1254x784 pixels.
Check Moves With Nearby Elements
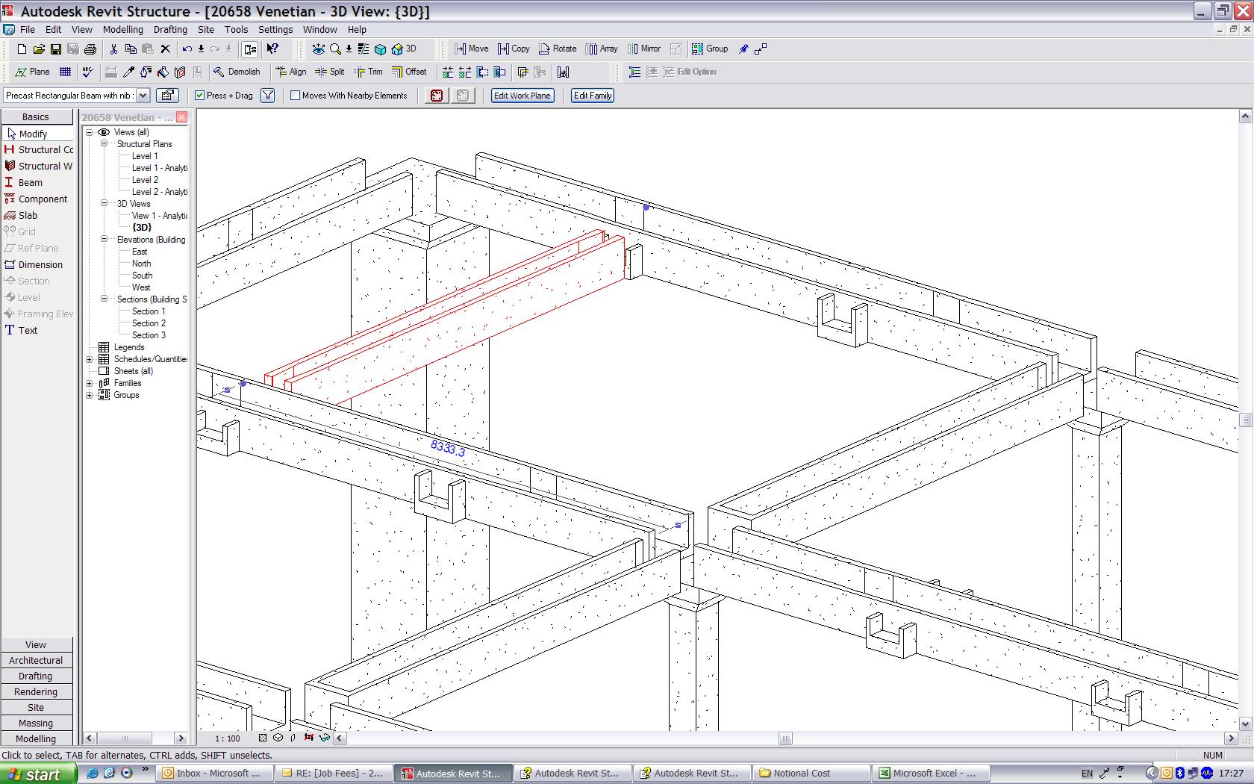point(296,96)
